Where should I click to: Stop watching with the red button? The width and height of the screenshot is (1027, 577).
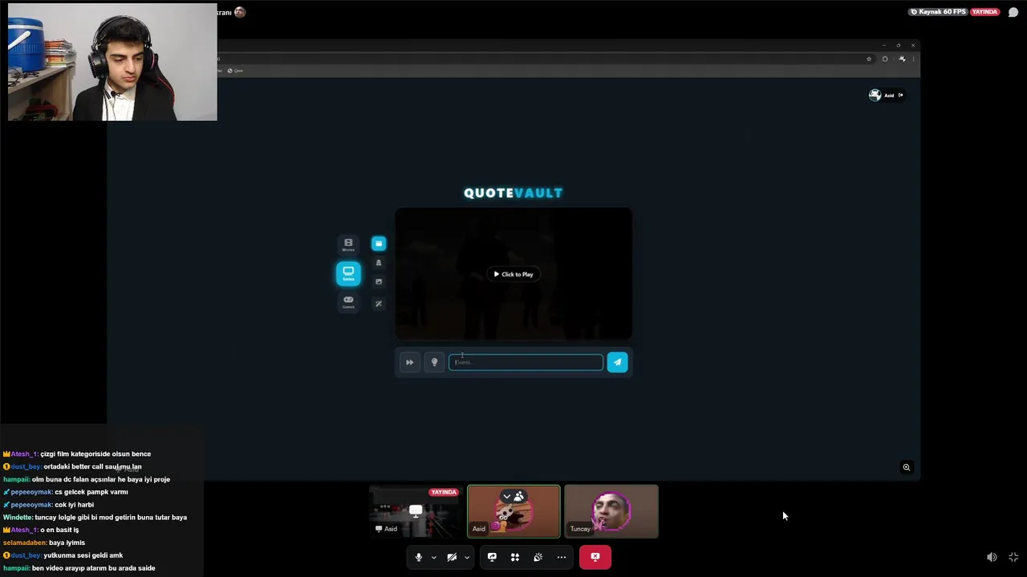click(595, 557)
